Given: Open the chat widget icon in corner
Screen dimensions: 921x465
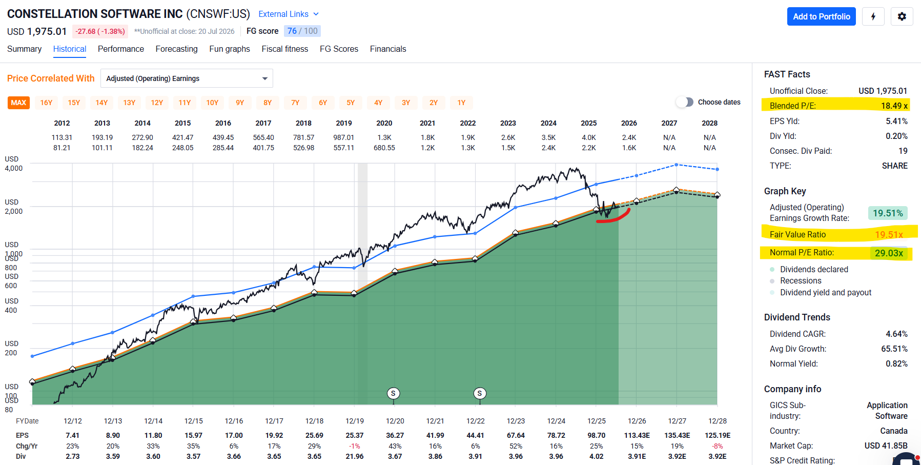Looking at the screenshot, I should [x=907, y=459].
